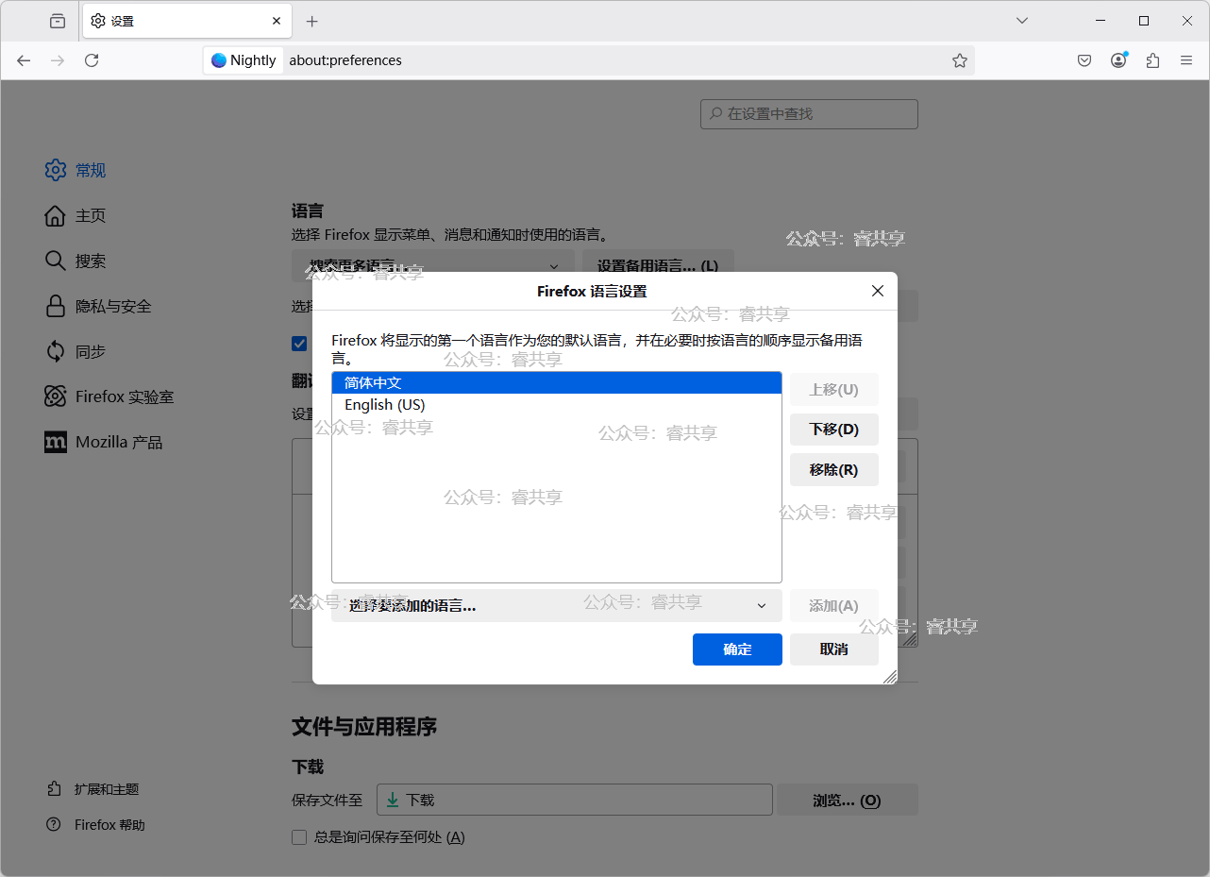The width and height of the screenshot is (1210, 877).
Task: Bookmark this page with star icon
Action: point(960,60)
